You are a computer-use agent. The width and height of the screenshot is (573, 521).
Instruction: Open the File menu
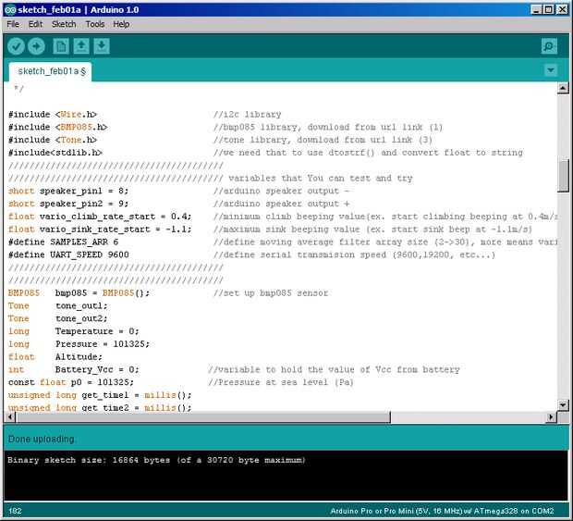[13, 24]
